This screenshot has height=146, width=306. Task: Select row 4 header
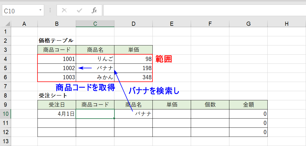(x=6, y=59)
